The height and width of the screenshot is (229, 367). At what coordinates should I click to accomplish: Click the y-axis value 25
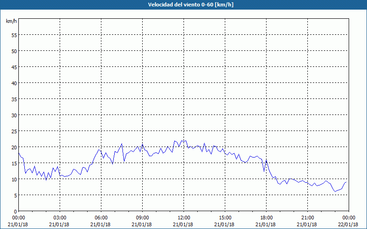pyautogui.click(x=14, y=131)
